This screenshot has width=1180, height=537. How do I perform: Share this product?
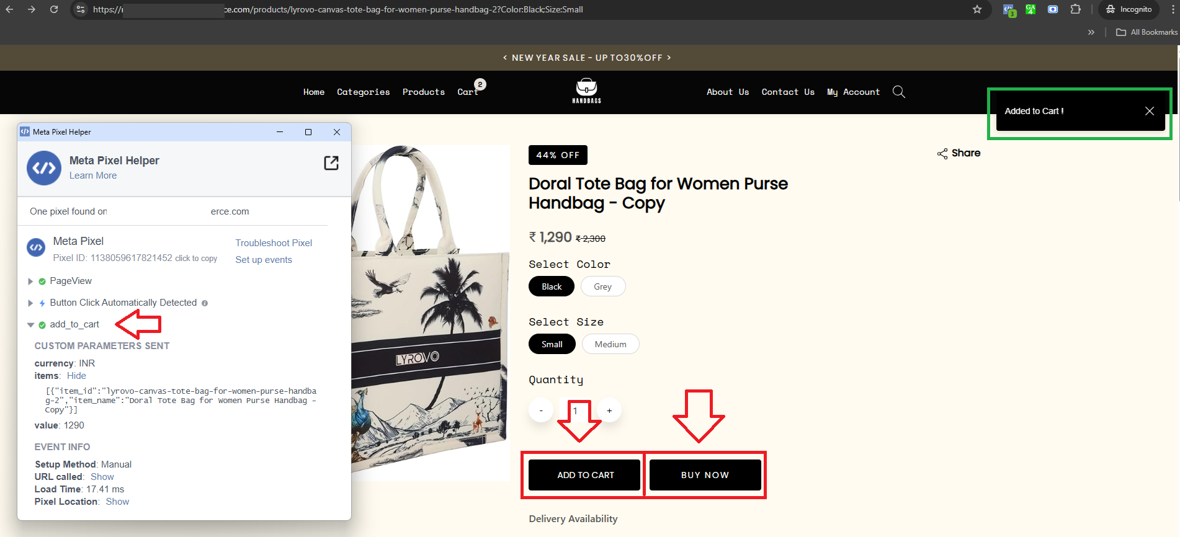959,153
